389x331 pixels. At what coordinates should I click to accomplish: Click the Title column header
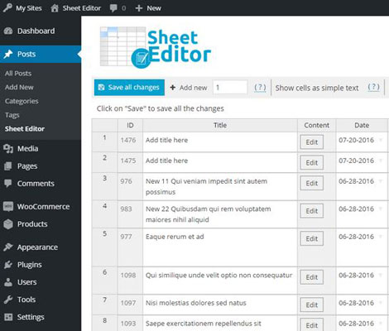point(220,125)
